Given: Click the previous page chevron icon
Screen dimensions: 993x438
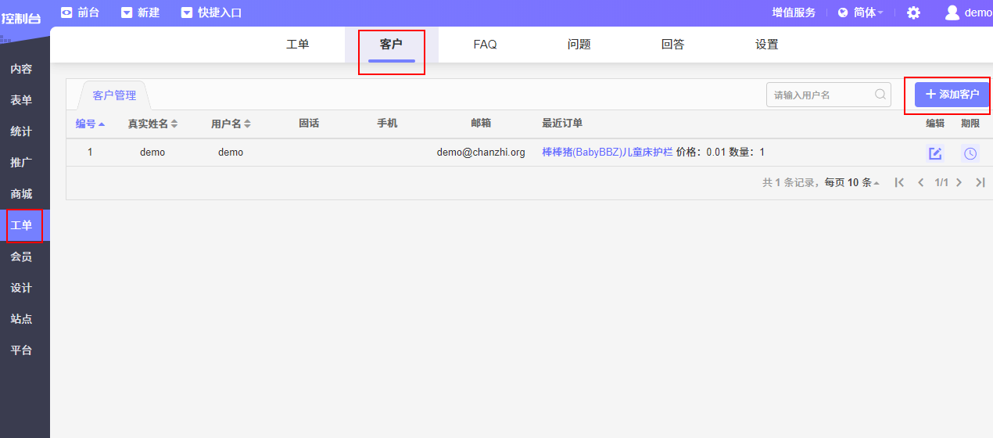Looking at the screenshot, I should pos(920,182).
